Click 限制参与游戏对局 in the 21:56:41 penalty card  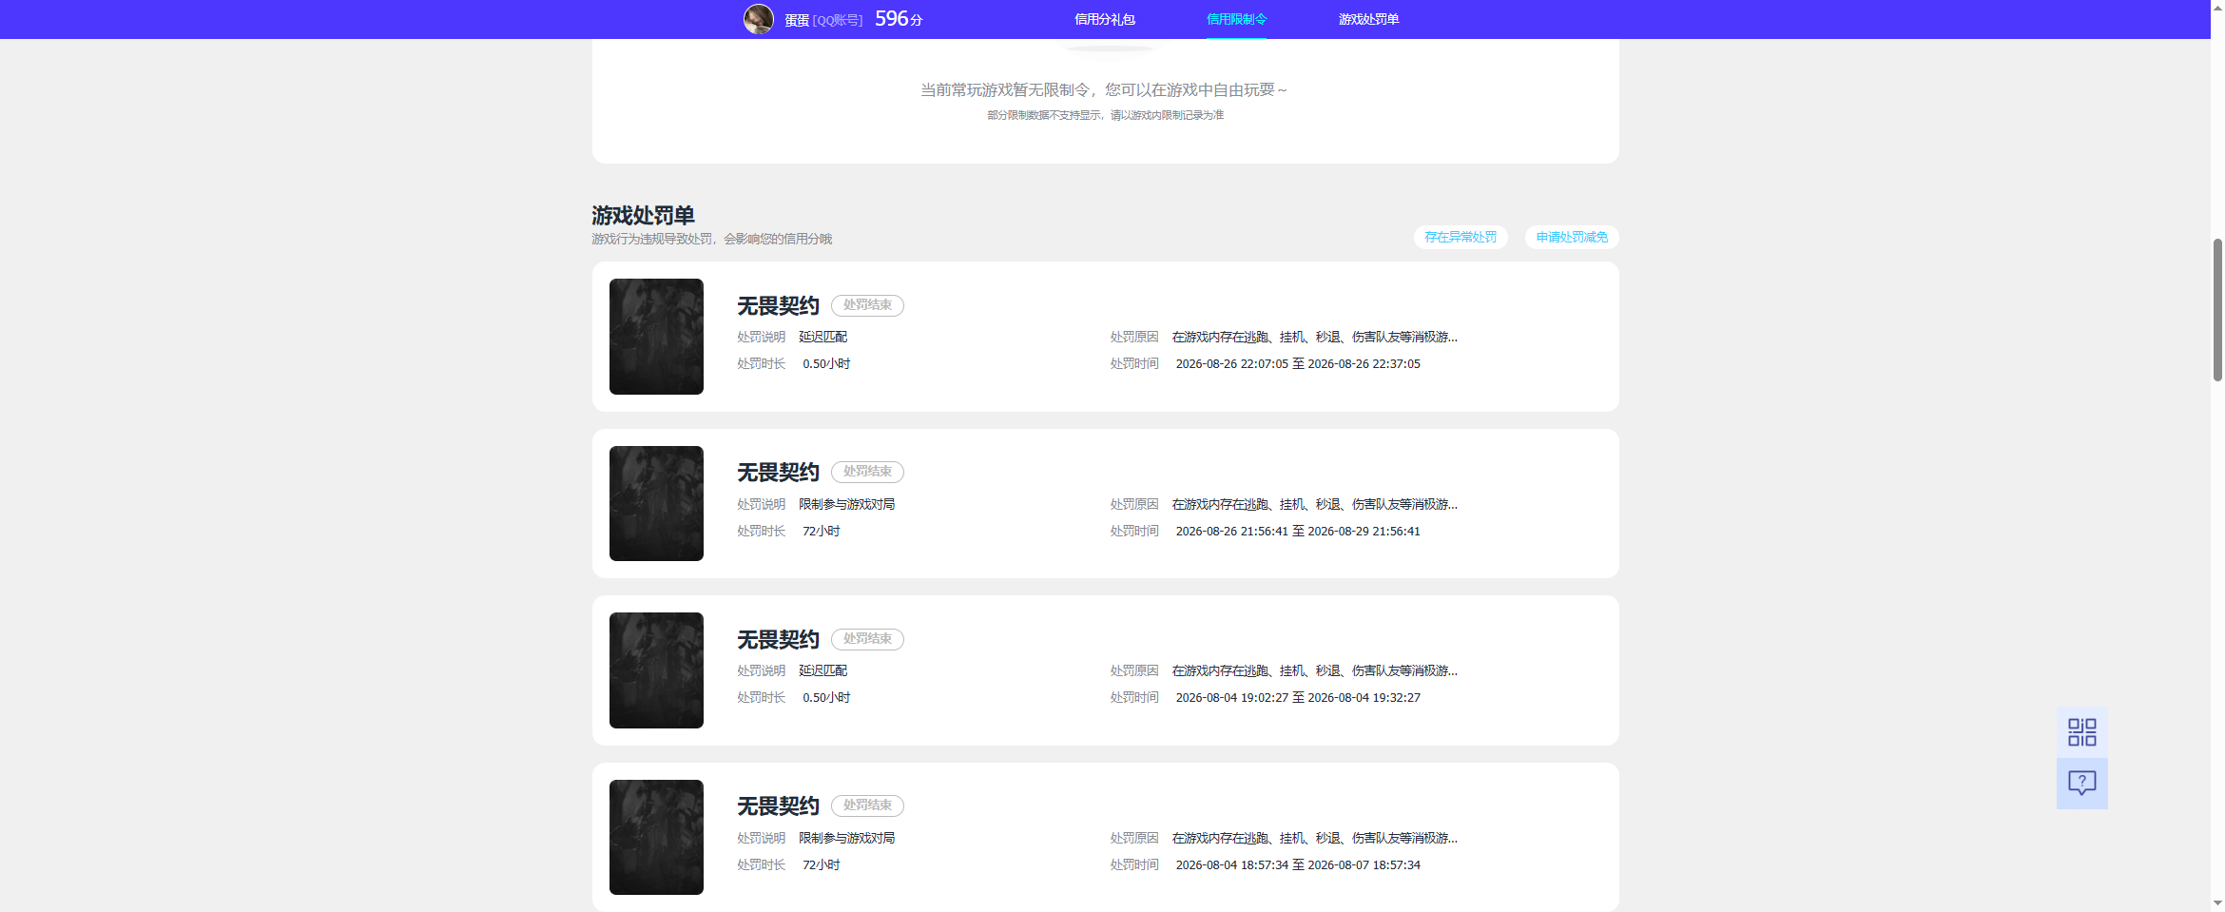tap(846, 504)
